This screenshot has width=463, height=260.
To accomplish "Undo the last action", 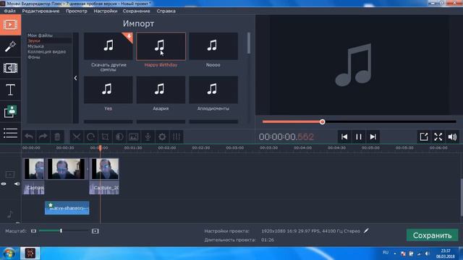I will point(29,136).
